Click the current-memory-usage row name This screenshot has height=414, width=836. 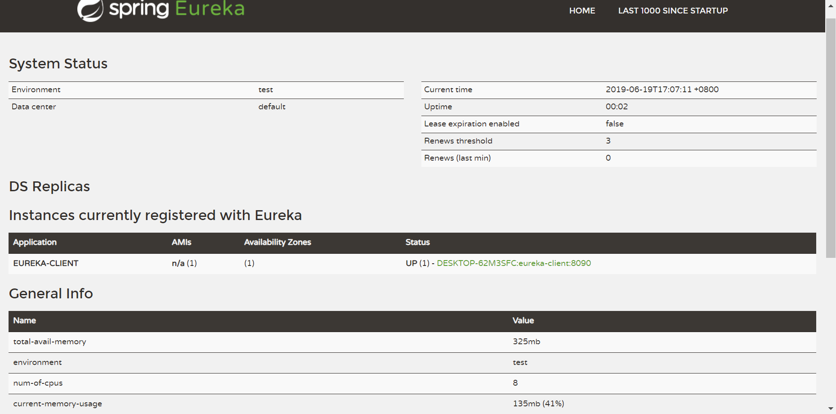tap(58, 404)
